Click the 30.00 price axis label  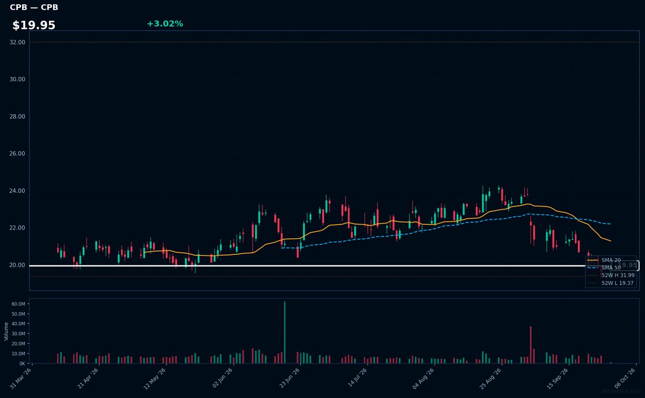[x=18, y=79]
